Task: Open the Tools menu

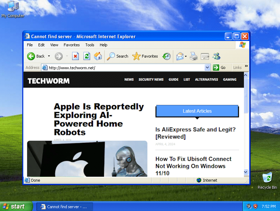Action: (90, 45)
